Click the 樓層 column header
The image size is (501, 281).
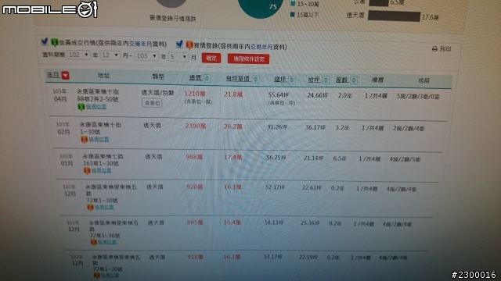click(377, 80)
